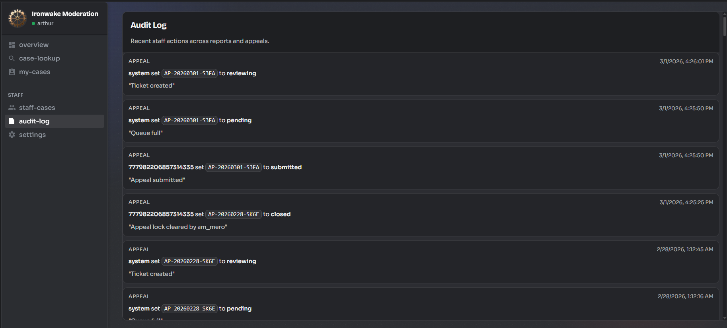The image size is (727, 328).
Task: Select the "Queue full" 4:25:50 PM log entry
Action: (421, 121)
